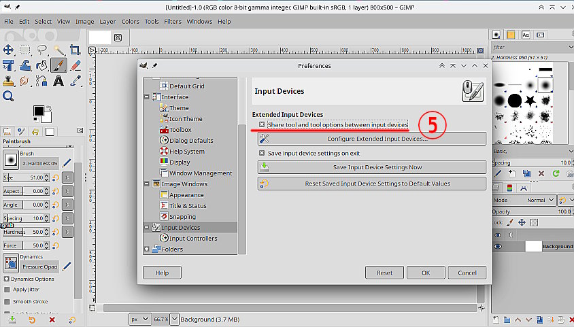Open Preferences Help button
The image size is (574, 327).
point(162,273)
